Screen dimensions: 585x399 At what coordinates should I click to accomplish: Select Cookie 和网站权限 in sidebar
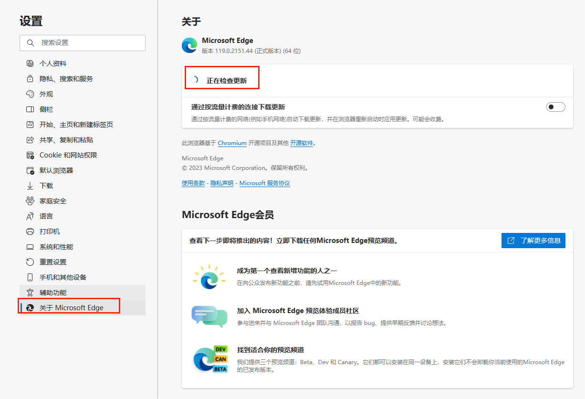pyautogui.click(x=68, y=155)
